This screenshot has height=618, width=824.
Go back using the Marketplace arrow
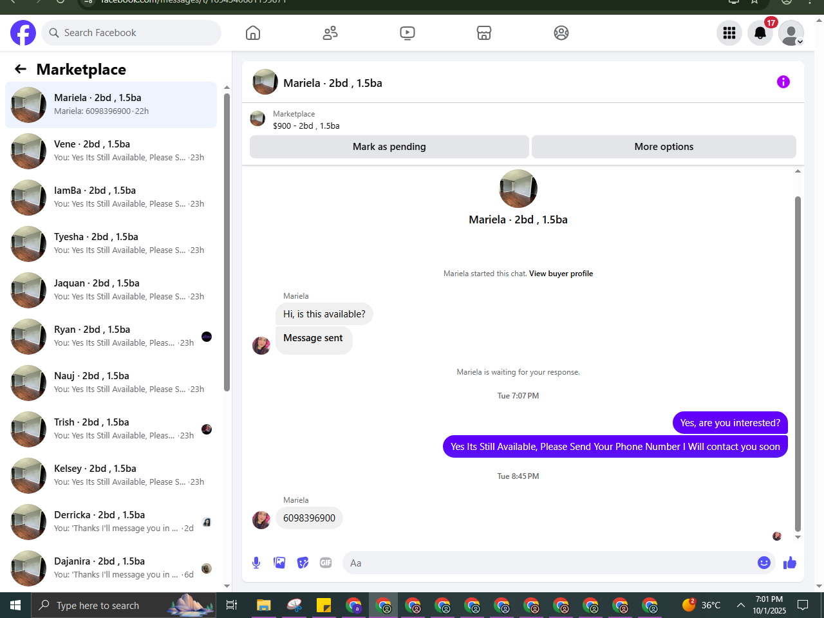click(21, 69)
